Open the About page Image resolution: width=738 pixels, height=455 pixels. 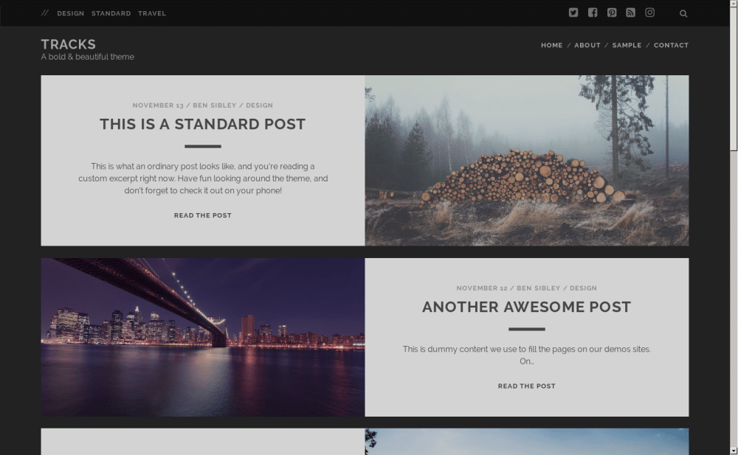click(x=587, y=45)
